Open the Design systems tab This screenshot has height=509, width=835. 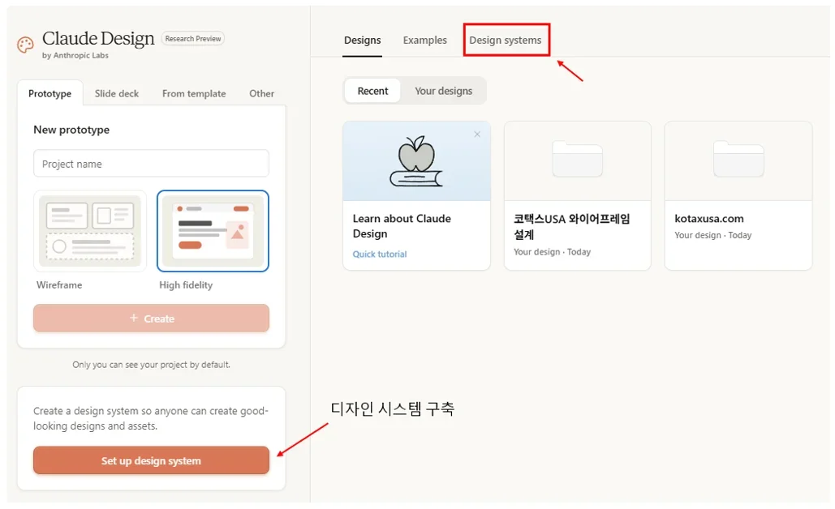coord(506,41)
